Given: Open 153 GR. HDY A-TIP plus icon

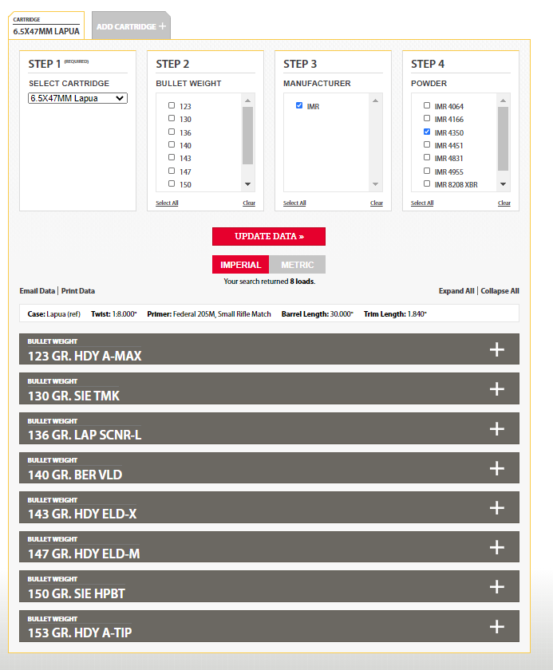Looking at the screenshot, I should point(496,626).
